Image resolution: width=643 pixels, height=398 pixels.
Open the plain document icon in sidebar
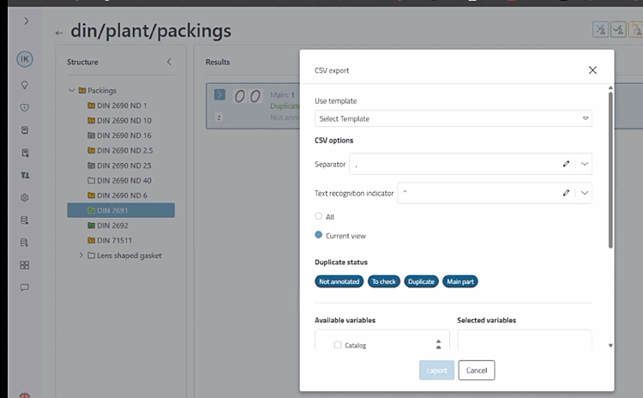(25, 130)
